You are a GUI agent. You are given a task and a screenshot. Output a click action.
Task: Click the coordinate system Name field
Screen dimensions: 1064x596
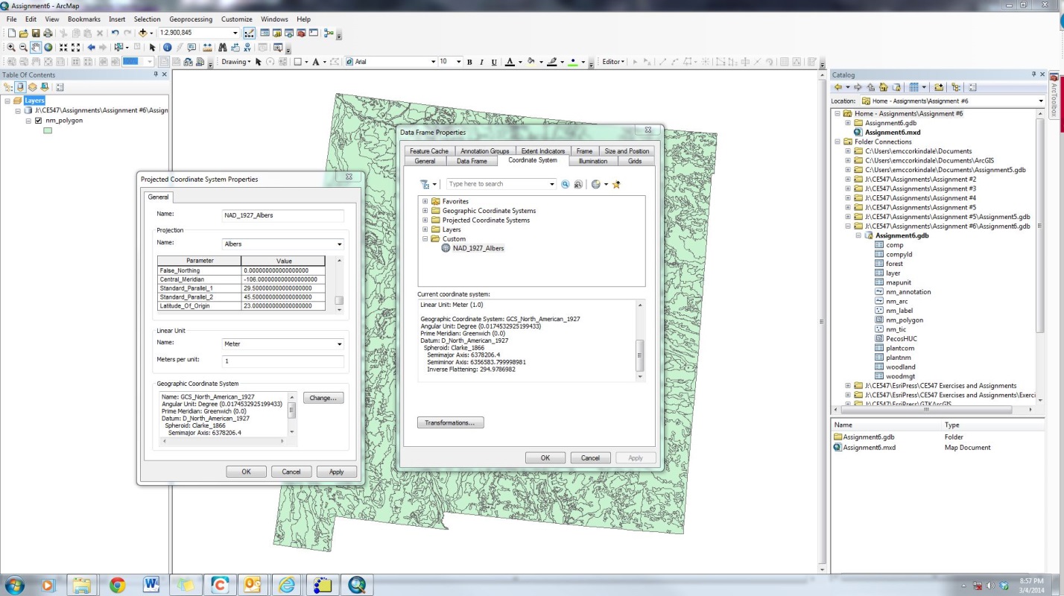(x=283, y=215)
